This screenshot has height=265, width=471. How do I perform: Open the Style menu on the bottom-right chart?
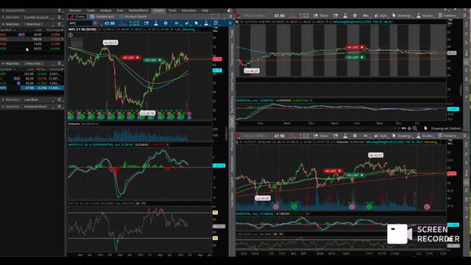[381, 135]
